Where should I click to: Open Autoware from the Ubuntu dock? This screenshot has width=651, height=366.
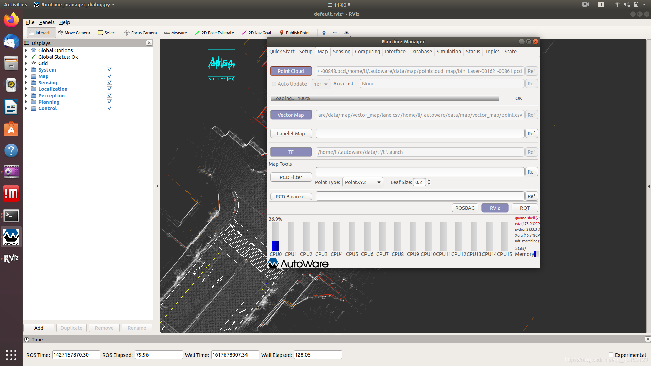pos(11,237)
